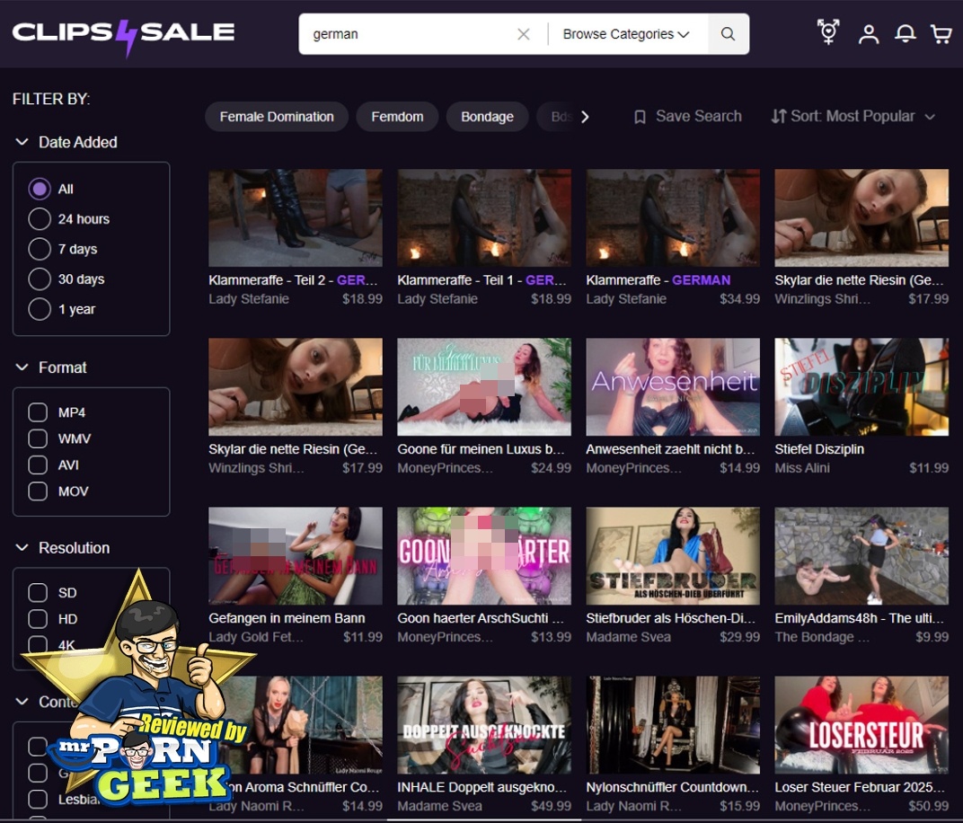Check the AVI format checkbox
The height and width of the screenshot is (823, 963).
[x=38, y=465]
